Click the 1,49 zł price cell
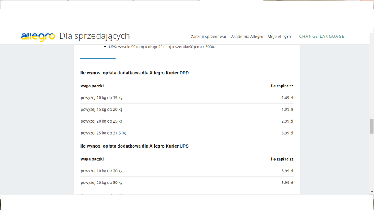374x210 pixels. click(287, 98)
